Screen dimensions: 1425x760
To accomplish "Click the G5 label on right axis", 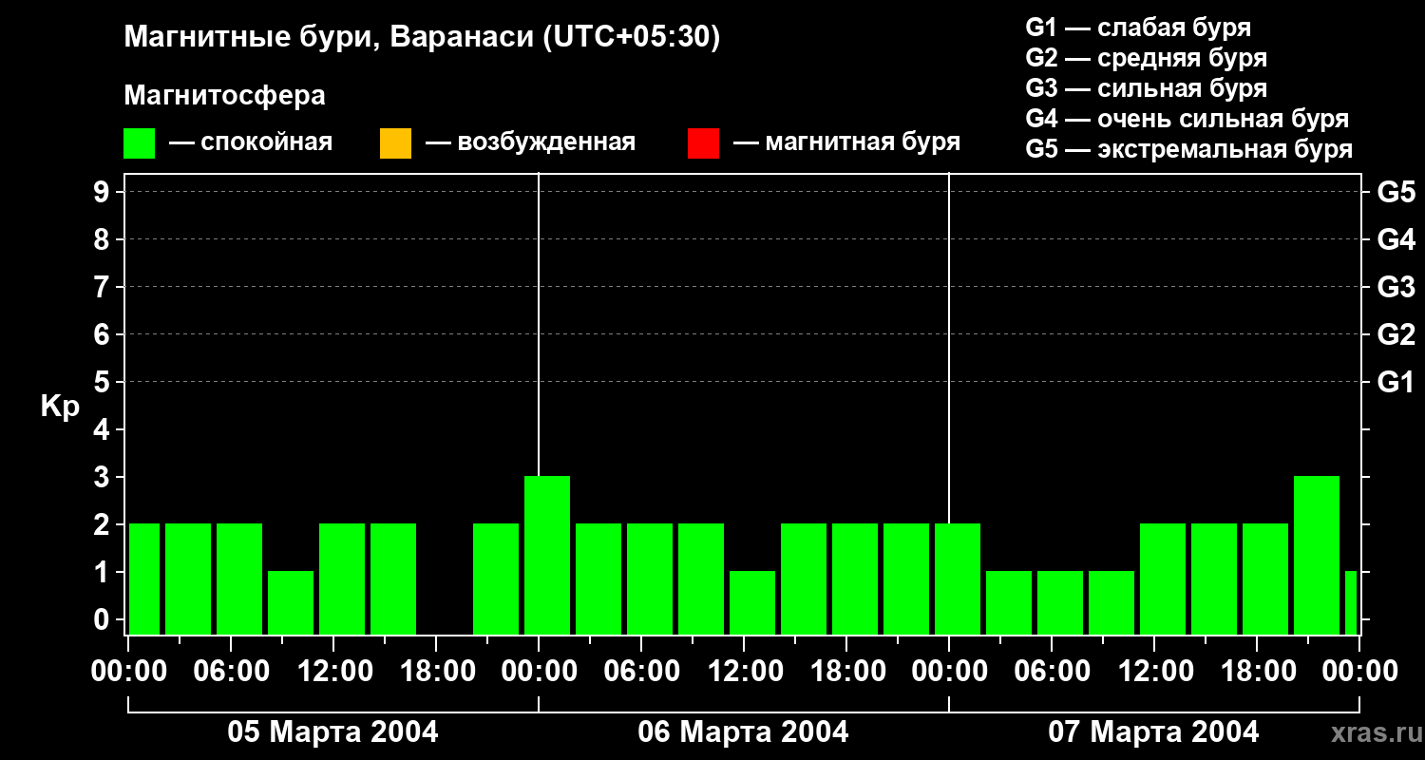I will pos(1396,192).
